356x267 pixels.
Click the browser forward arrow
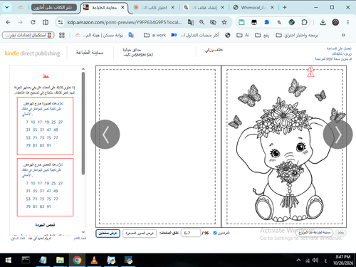21,22
